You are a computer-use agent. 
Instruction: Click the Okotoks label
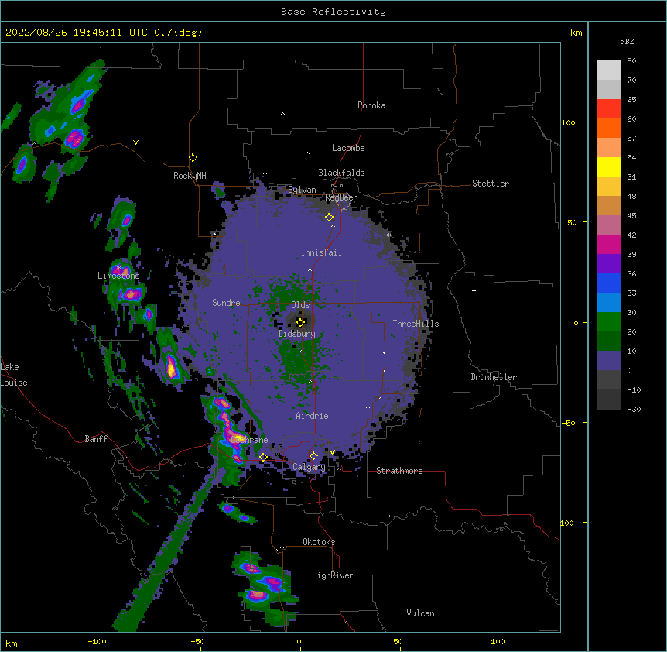[x=319, y=542]
